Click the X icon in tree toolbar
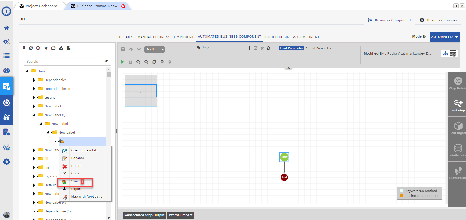 46,48
